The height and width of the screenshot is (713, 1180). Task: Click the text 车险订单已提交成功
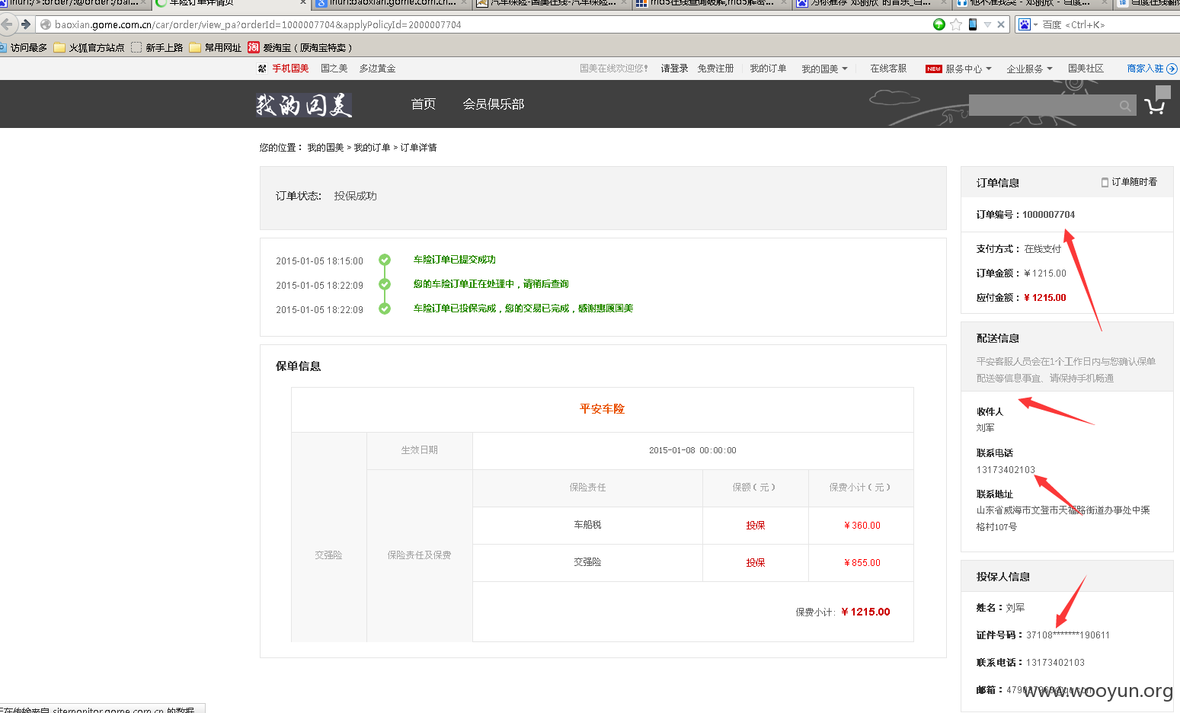[x=455, y=260]
